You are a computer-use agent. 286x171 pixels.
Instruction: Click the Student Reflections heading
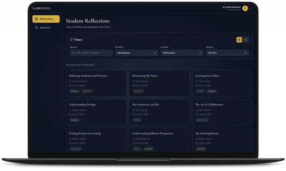click(x=88, y=21)
